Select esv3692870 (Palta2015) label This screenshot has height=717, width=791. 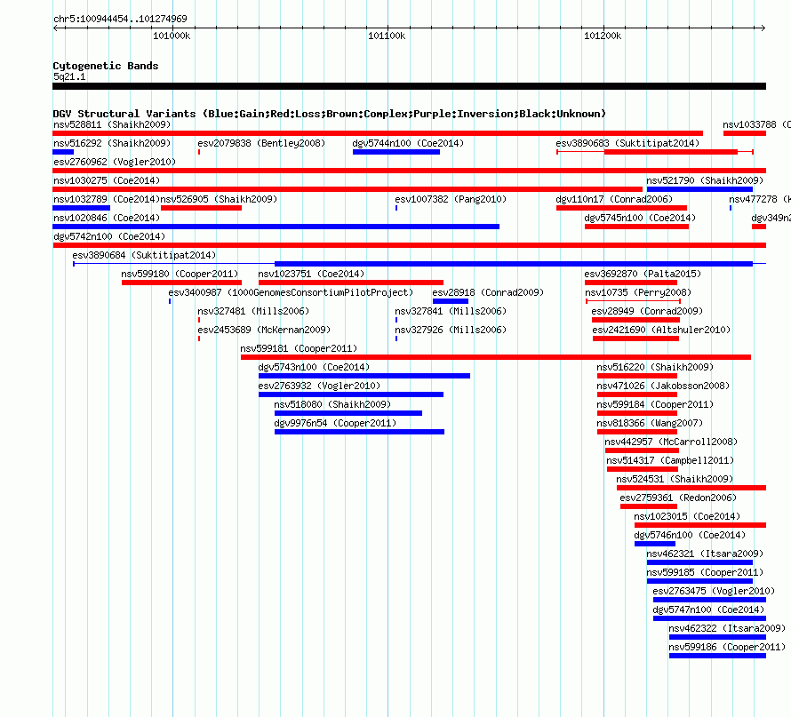pyautogui.click(x=643, y=274)
